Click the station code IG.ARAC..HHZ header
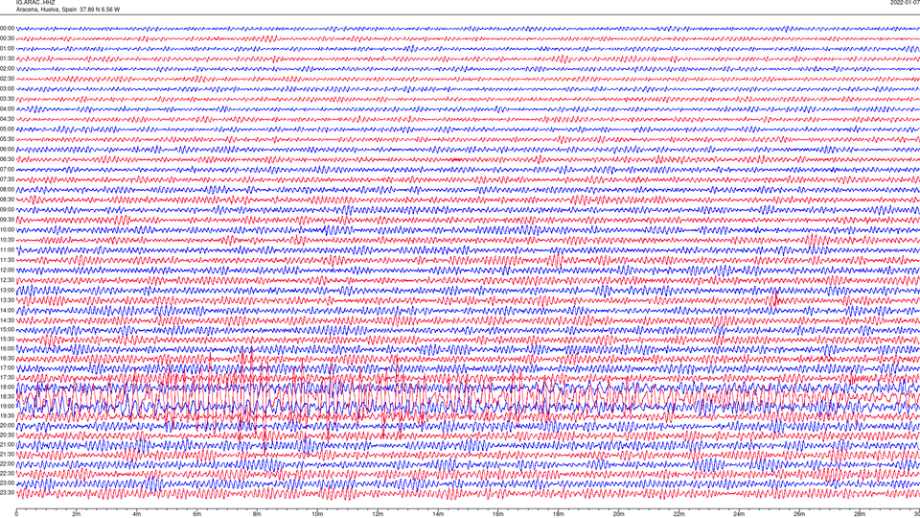 (x=35, y=2)
